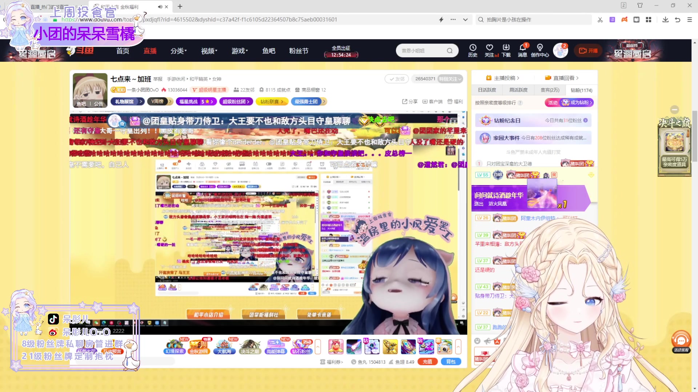Open the 决斗之巅 activity icon below the player
The image size is (698, 392).
click(250, 346)
